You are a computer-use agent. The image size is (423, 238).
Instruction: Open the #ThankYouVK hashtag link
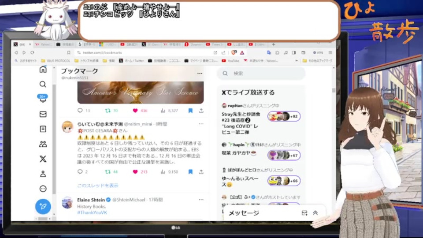pyautogui.click(x=92, y=212)
